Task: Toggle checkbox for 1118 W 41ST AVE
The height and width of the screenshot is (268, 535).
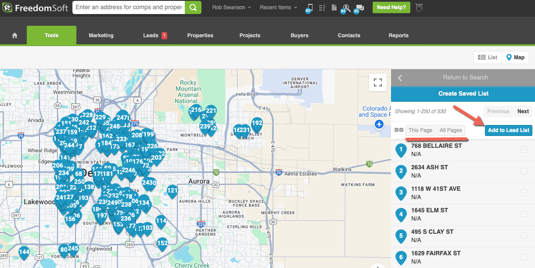Action: (524, 193)
